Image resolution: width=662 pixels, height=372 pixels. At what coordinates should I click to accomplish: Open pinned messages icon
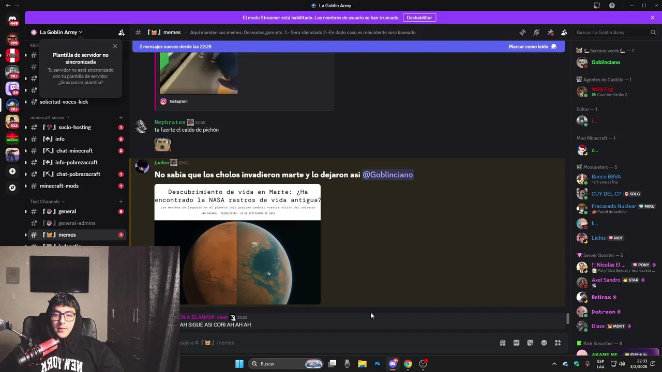click(550, 32)
